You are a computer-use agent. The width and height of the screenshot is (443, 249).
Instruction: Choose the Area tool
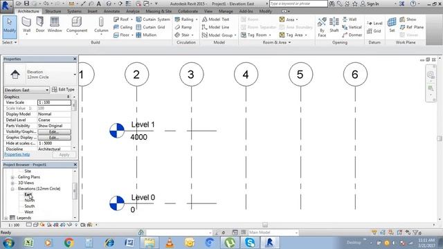[289, 19]
